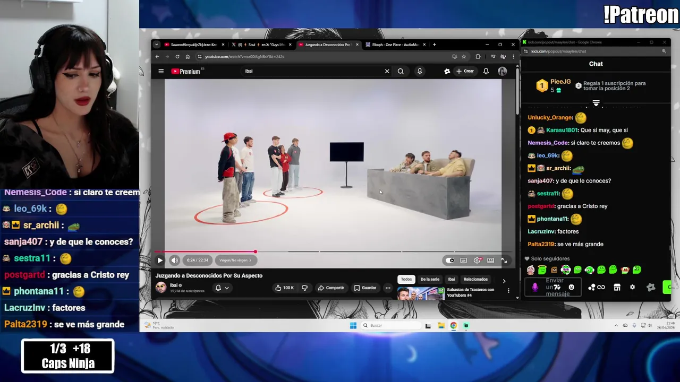The width and height of the screenshot is (680, 382).
Task: Show hidden system tray icons
Action: [616, 325]
